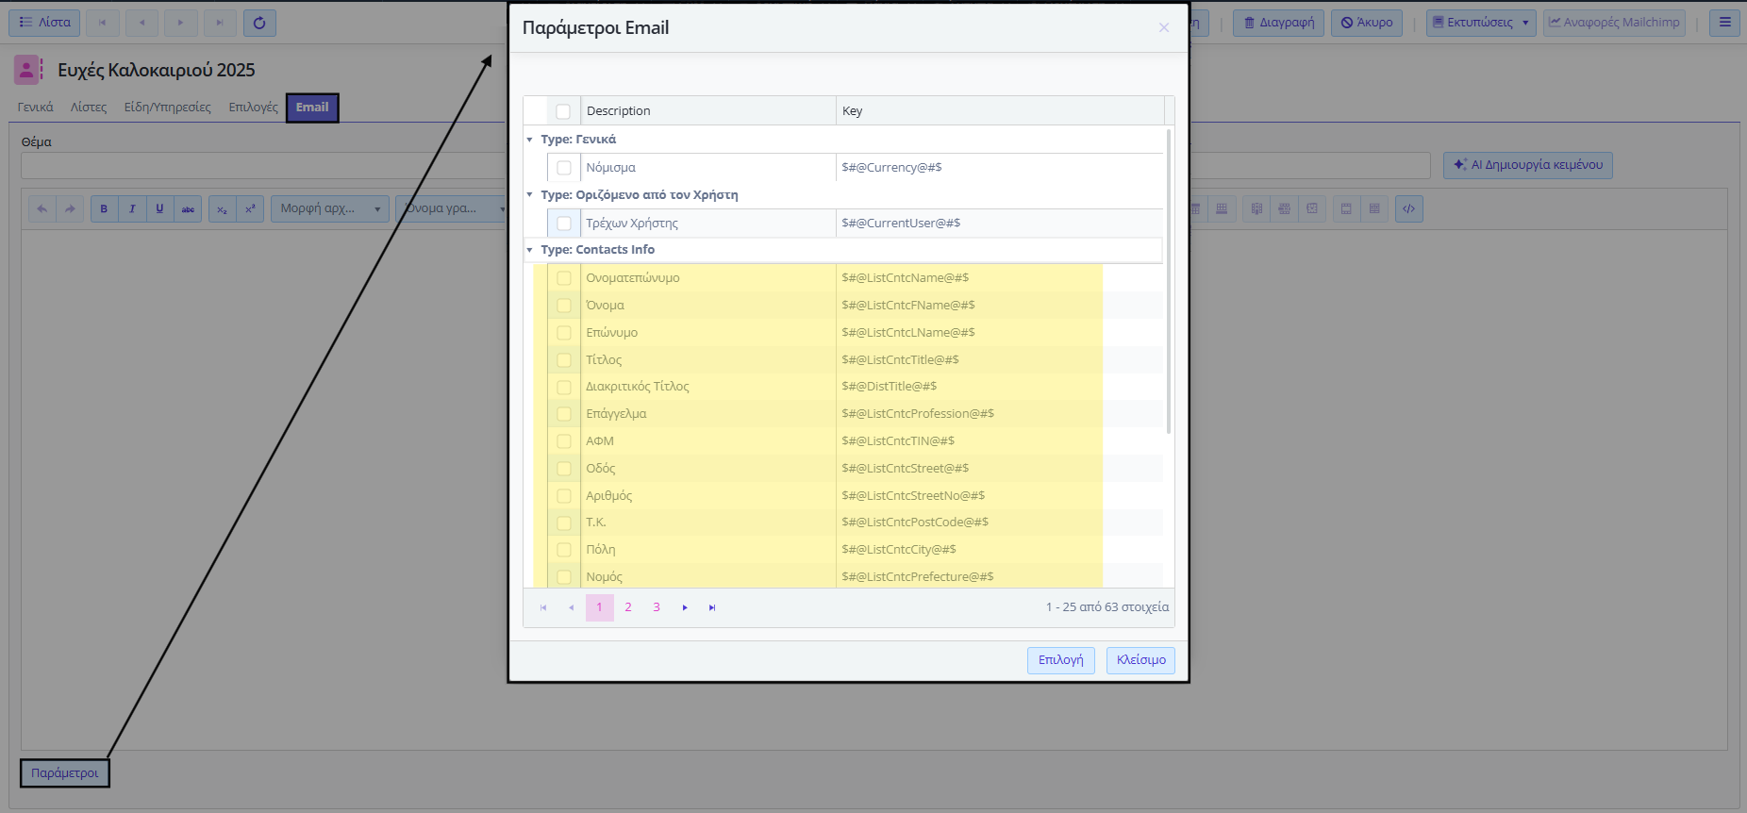Open HTML source view with the code icon

click(1408, 209)
